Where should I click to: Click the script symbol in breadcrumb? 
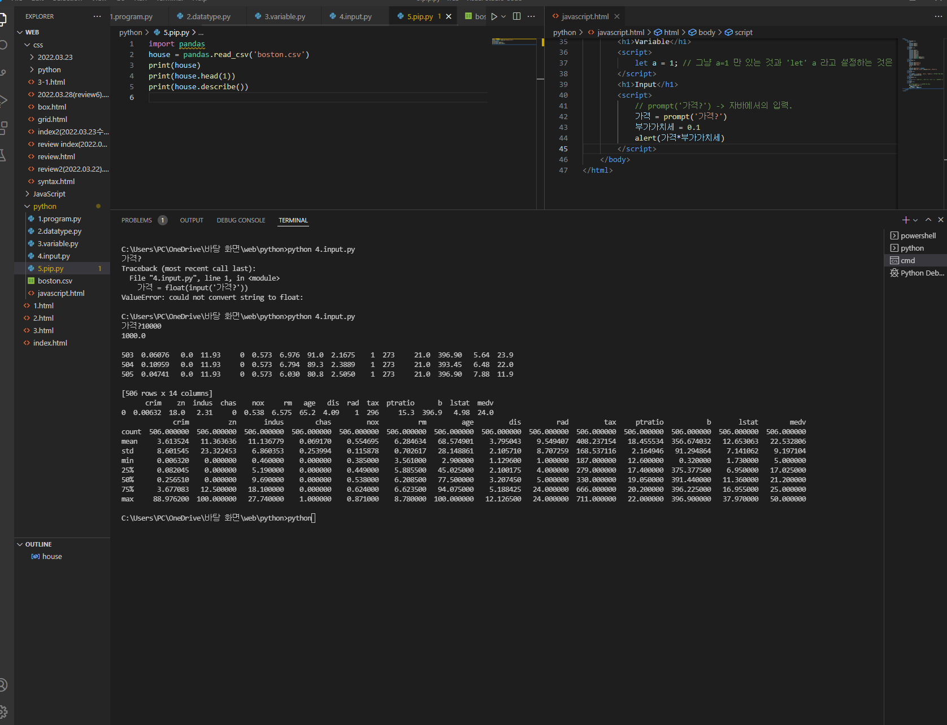coord(739,32)
